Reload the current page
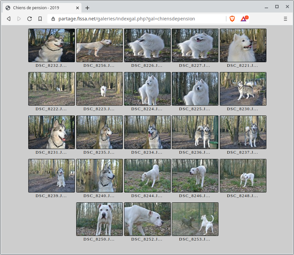Viewport: 294px width, 255px height. 30,19
